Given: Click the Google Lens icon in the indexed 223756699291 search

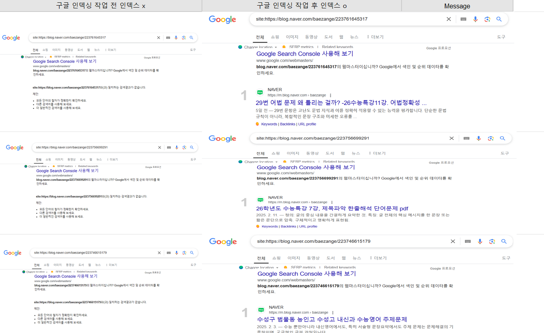Looking at the screenshot, I should (491, 138).
